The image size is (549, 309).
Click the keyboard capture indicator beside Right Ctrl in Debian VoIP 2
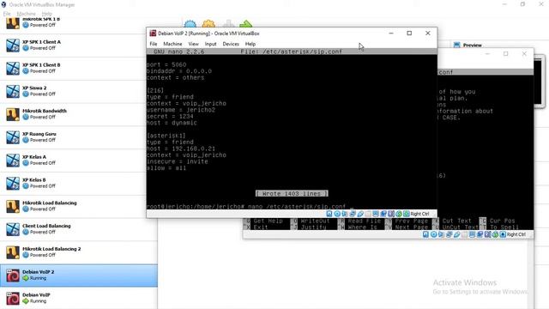[407, 214]
